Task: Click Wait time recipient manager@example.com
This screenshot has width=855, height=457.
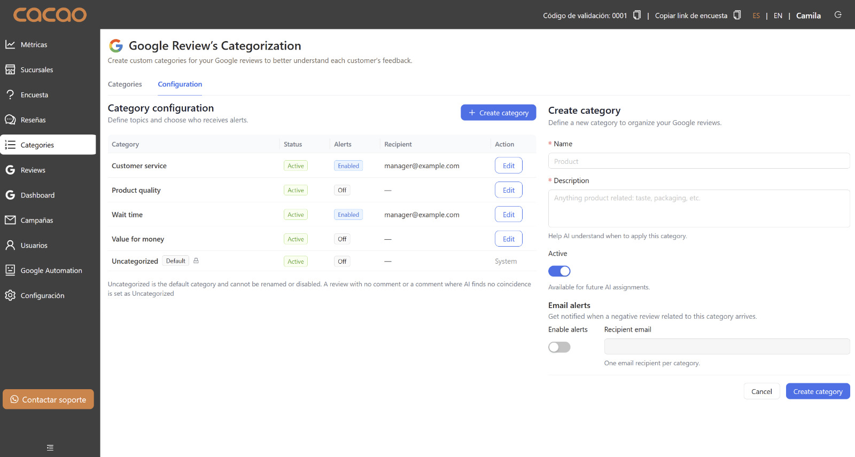Action: (x=422, y=215)
